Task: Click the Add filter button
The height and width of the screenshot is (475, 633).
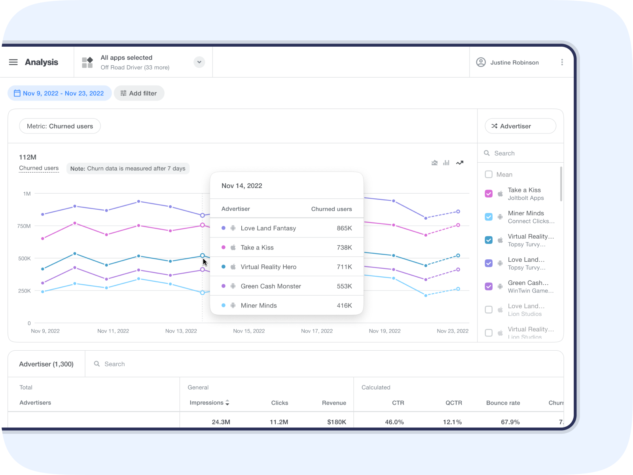Action: (x=139, y=93)
